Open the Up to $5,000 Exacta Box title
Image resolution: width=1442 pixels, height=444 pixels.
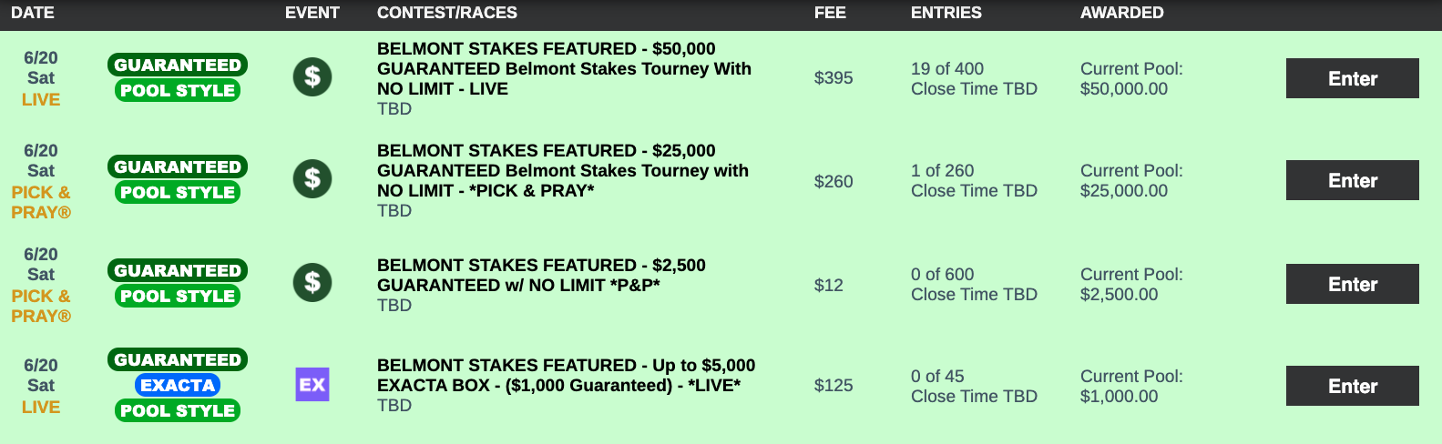(566, 375)
